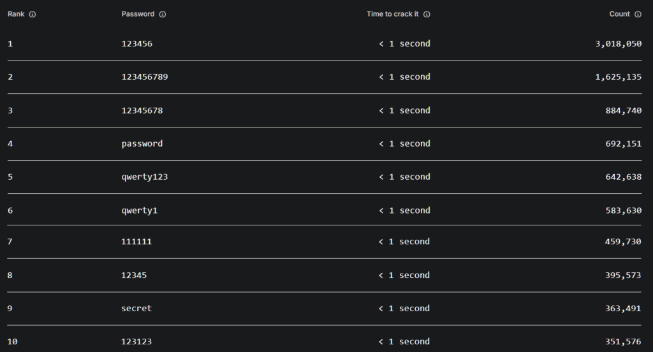
Task: Click the count value 1,625,135
Action: tap(619, 77)
